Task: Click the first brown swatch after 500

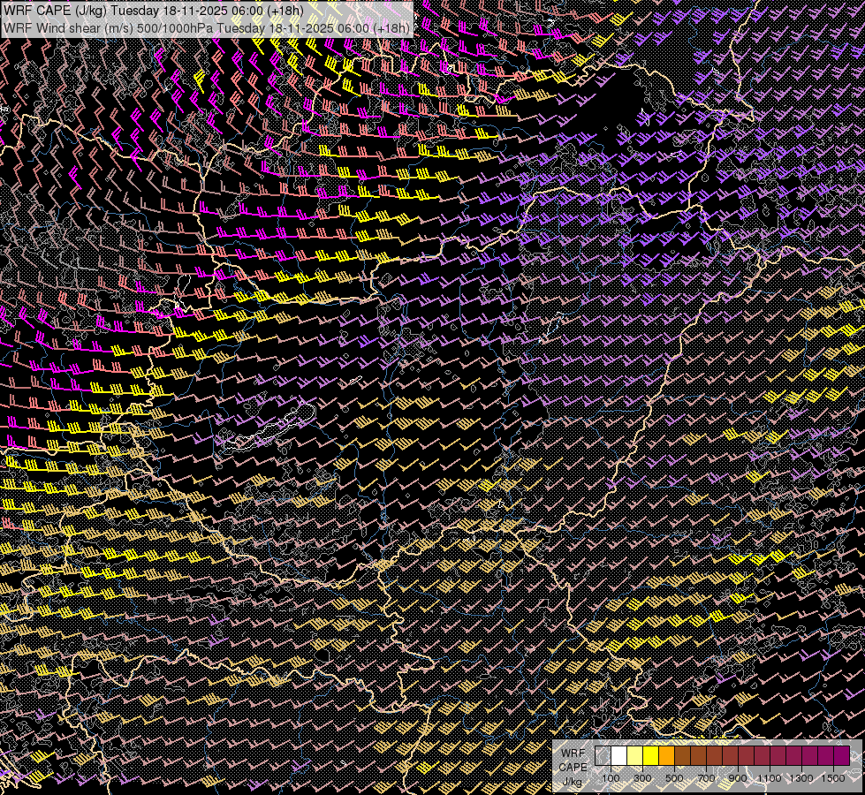Action: (x=682, y=756)
